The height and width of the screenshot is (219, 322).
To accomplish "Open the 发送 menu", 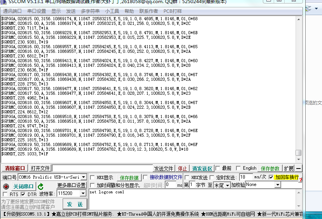I will (x=71, y=11).
